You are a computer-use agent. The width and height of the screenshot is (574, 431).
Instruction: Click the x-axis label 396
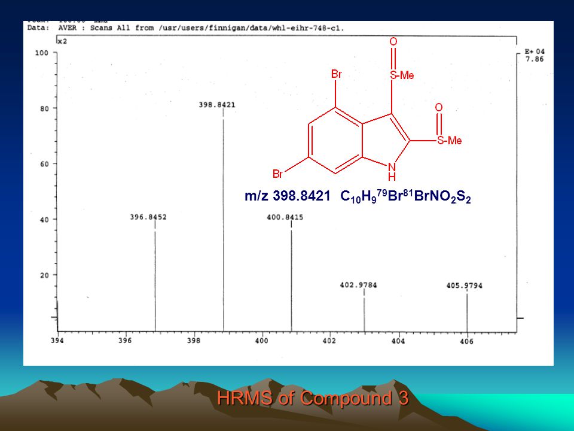125,341
